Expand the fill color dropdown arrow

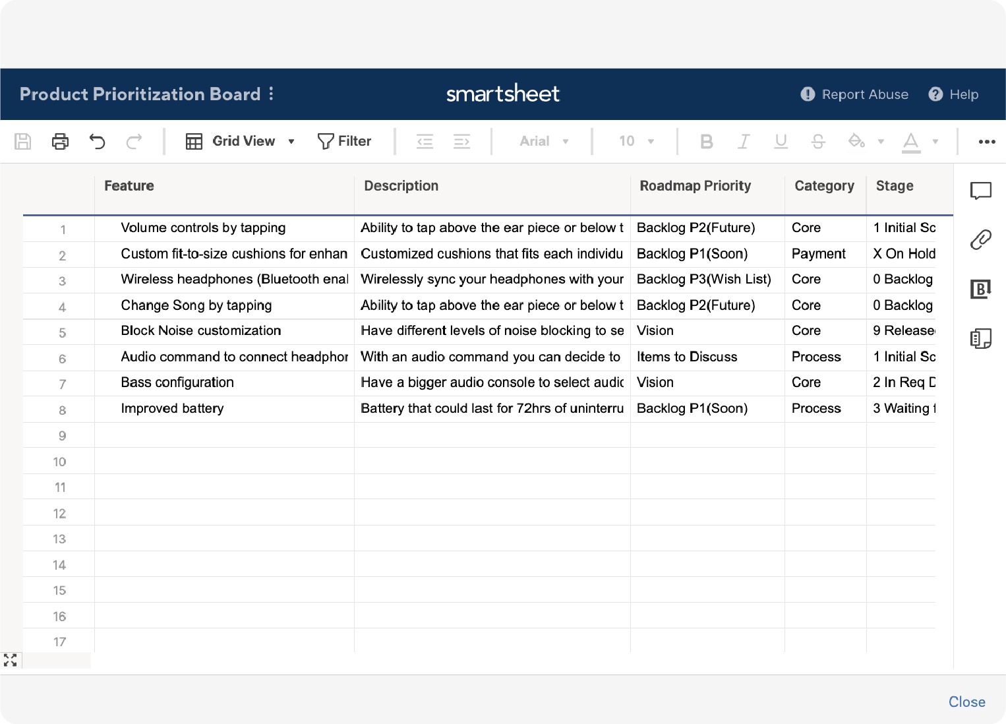pos(881,141)
